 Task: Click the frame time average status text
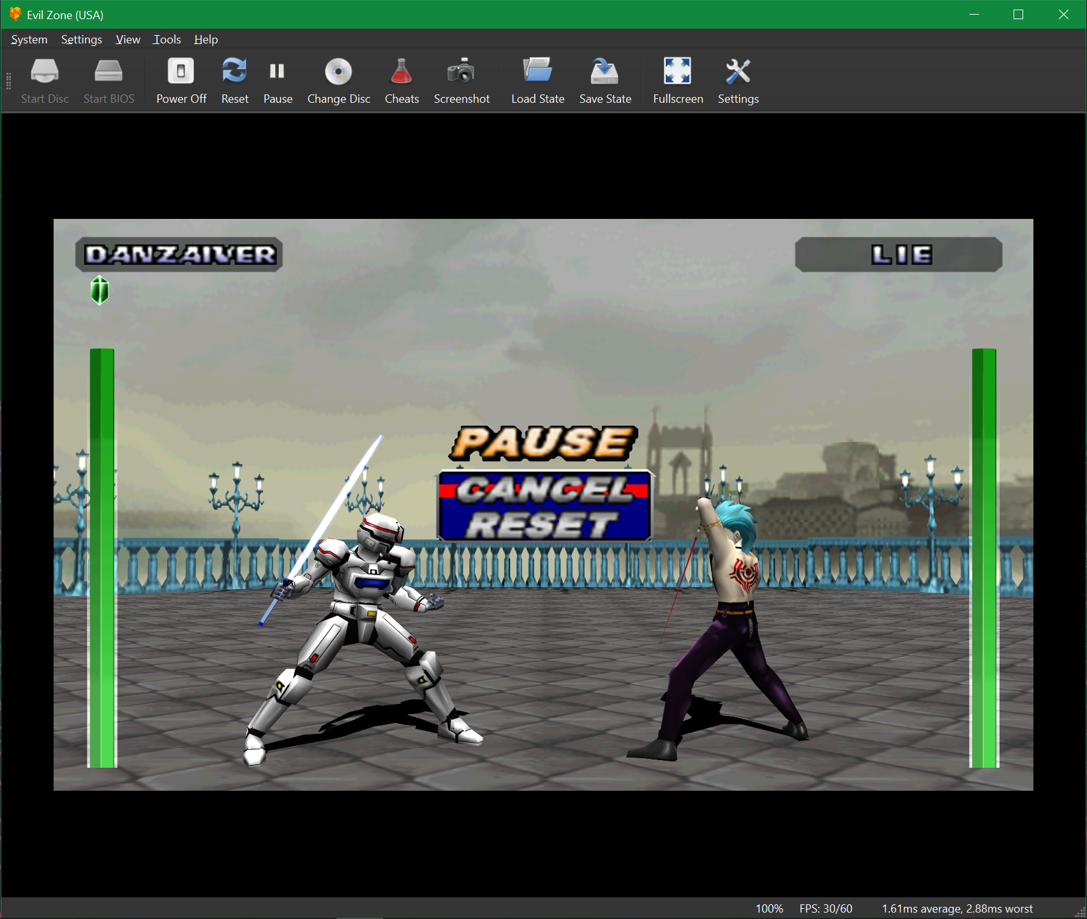pos(957,909)
